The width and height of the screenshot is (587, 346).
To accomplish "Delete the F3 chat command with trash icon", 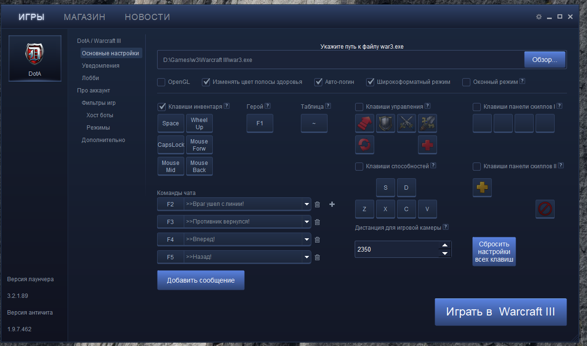I will click(318, 222).
